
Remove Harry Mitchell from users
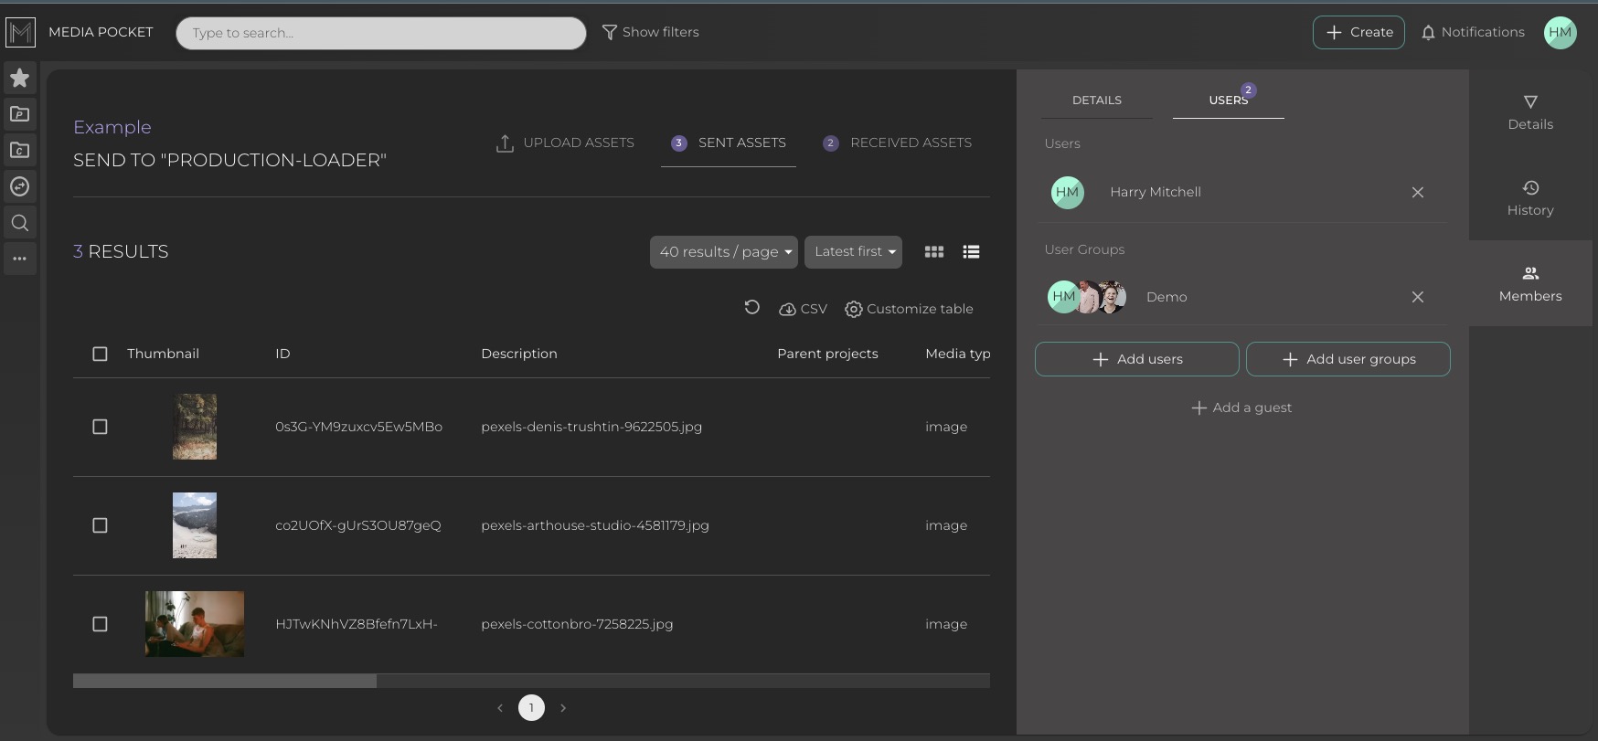(x=1417, y=193)
